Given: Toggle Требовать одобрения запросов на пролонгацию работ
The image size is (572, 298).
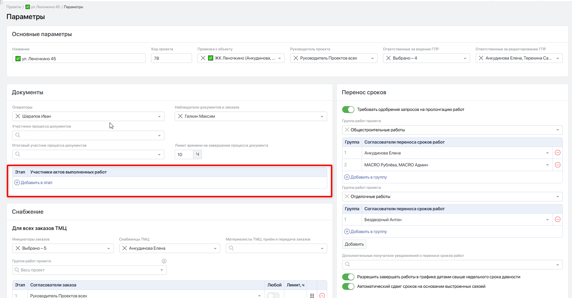Looking at the screenshot, I should coord(348,110).
